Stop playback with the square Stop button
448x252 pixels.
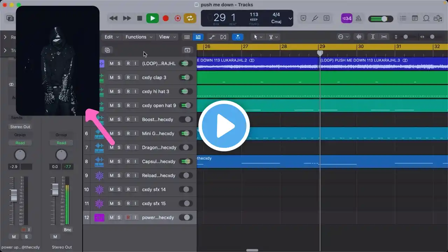pyautogui.click(x=140, y=18)
